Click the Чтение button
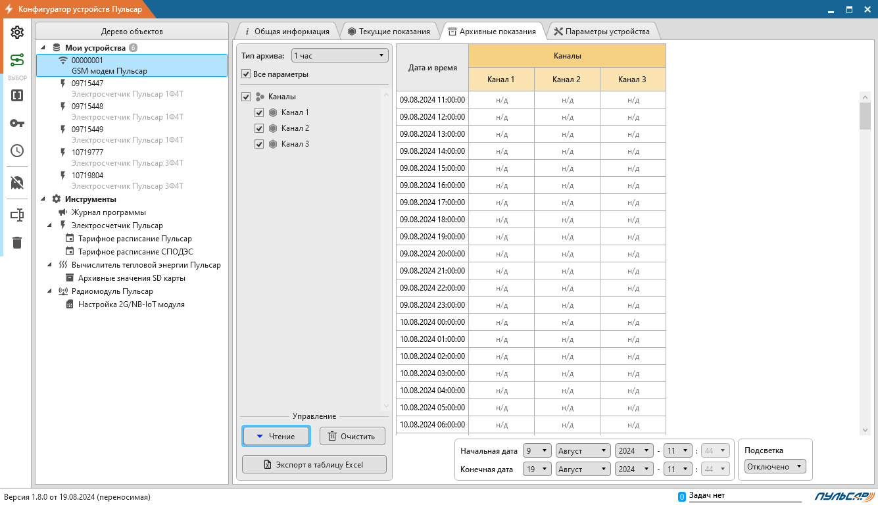The image size is (878, 505). coord(276,436)
